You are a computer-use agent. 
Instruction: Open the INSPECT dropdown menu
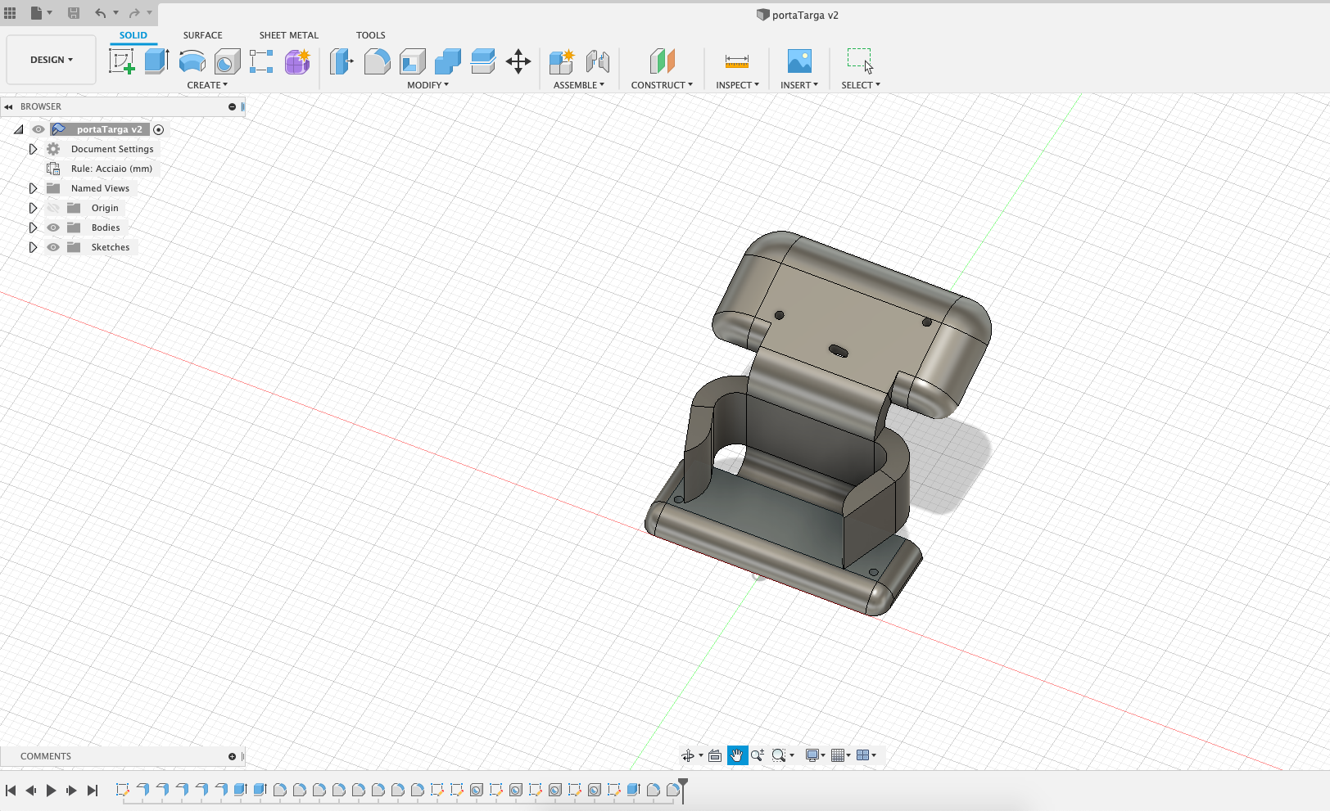[x=737, y=85]
